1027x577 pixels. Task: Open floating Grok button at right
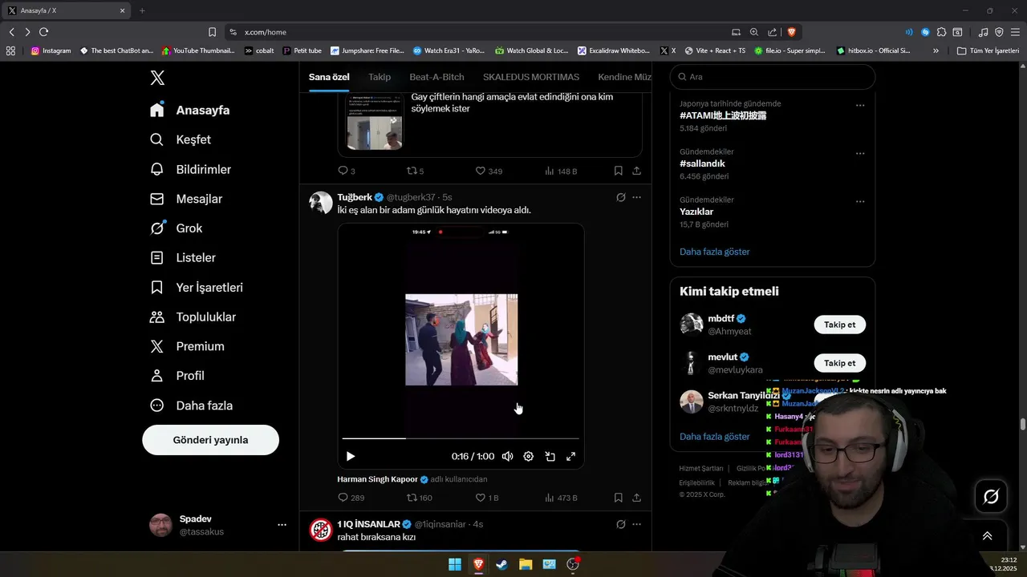tap(991, 497)
